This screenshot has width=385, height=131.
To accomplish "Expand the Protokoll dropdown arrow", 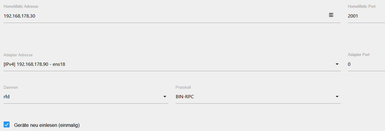I will click(337, 96).
